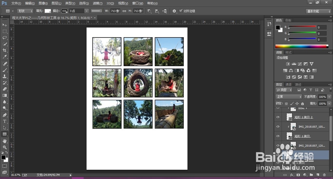Open the 形状 tool mode dropdown
Viewport: 333px width, 179px height.
tap(25, 11)
